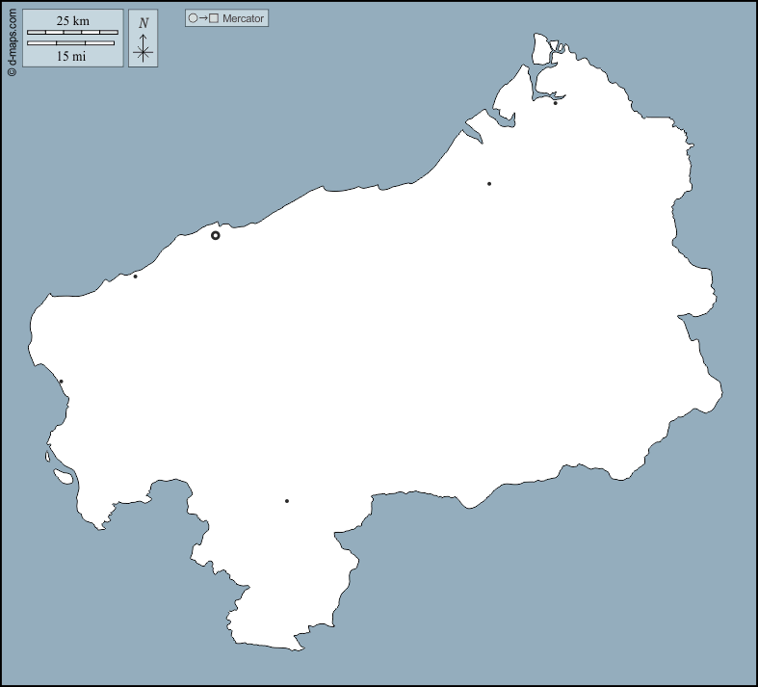758x687 pixels.
Task: Click the southernmost tip of the peninsula
Action: point(289,648)
